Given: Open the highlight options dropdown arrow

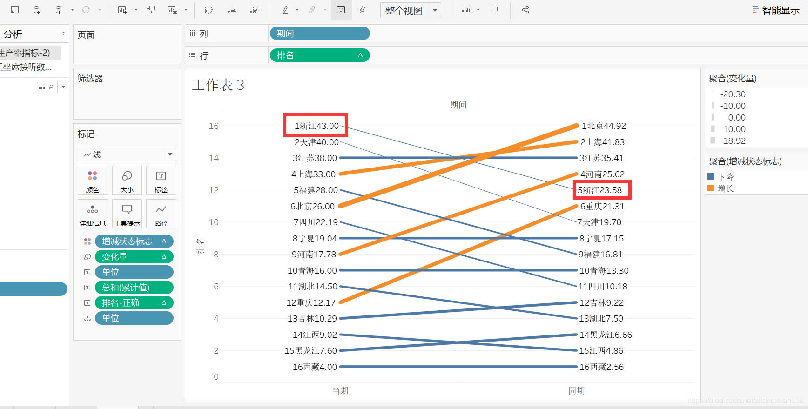Looking at the screenshot, I should point(297,10).
